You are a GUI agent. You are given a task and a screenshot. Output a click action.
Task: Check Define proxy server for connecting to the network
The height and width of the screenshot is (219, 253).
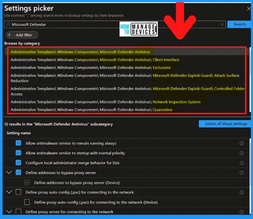[x=18, y=211]
